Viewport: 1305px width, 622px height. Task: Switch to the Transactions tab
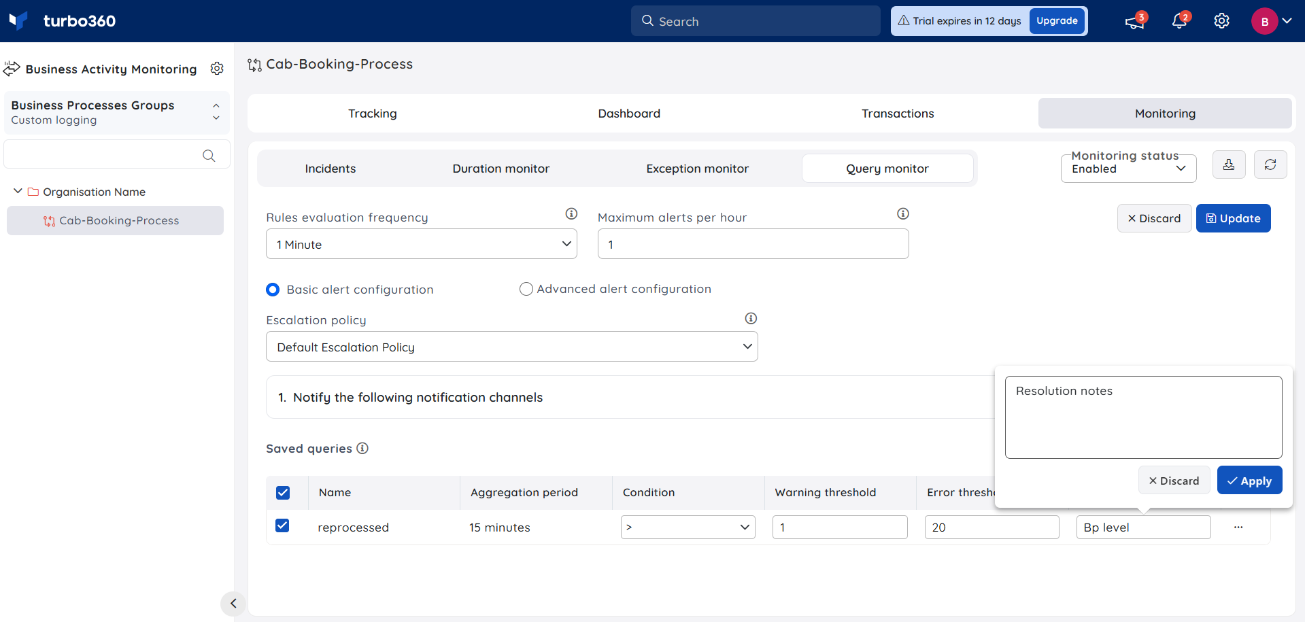coord(898,114)
